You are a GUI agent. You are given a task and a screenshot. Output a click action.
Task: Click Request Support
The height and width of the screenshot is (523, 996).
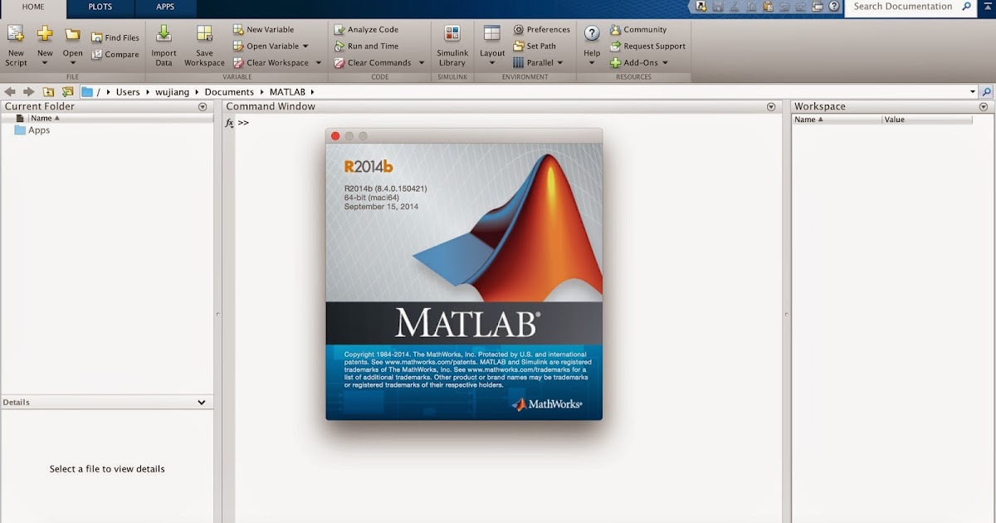click(x=647, y=46)
